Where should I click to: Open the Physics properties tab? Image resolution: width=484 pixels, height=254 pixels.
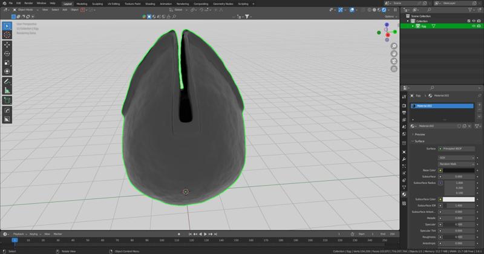(404, 173)
